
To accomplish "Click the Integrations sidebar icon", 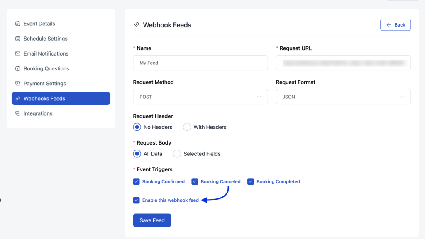I will coord(17,113).
